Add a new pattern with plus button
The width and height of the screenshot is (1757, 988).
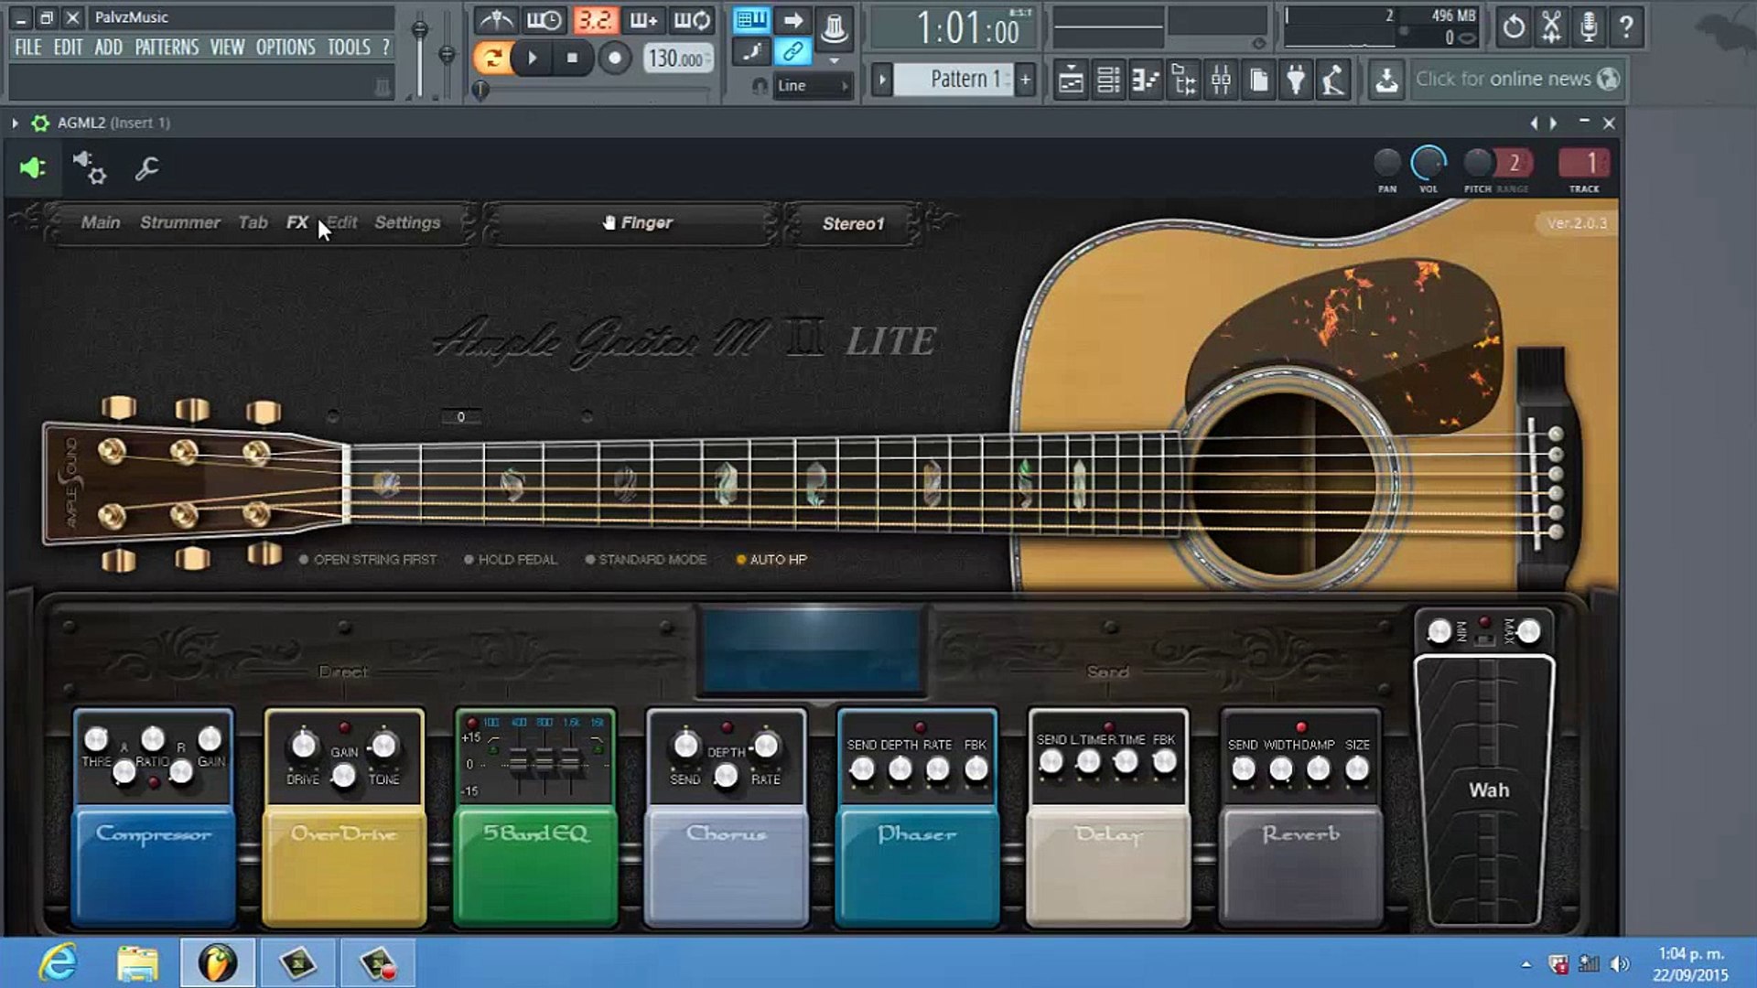[x=1025, y=80]
